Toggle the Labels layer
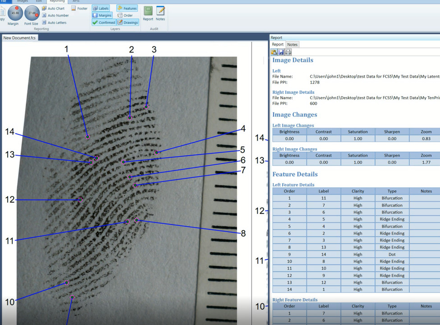440x325 pixels. (101, 9)
